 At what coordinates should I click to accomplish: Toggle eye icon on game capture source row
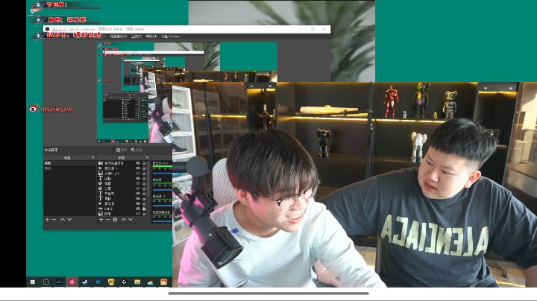click(138, 209)
